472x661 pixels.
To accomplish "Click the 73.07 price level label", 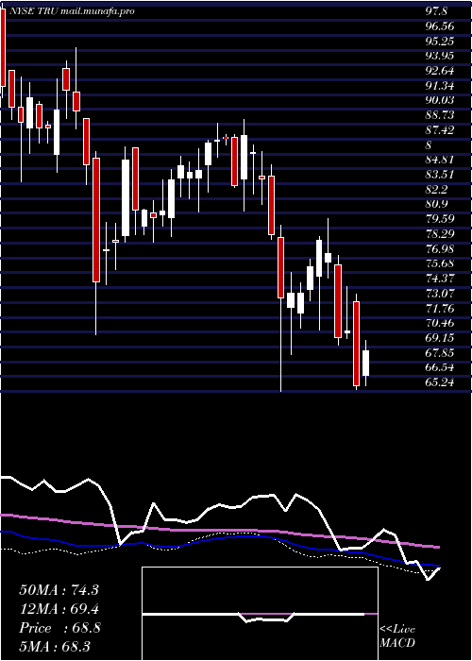I will click(x=440, y=294).
